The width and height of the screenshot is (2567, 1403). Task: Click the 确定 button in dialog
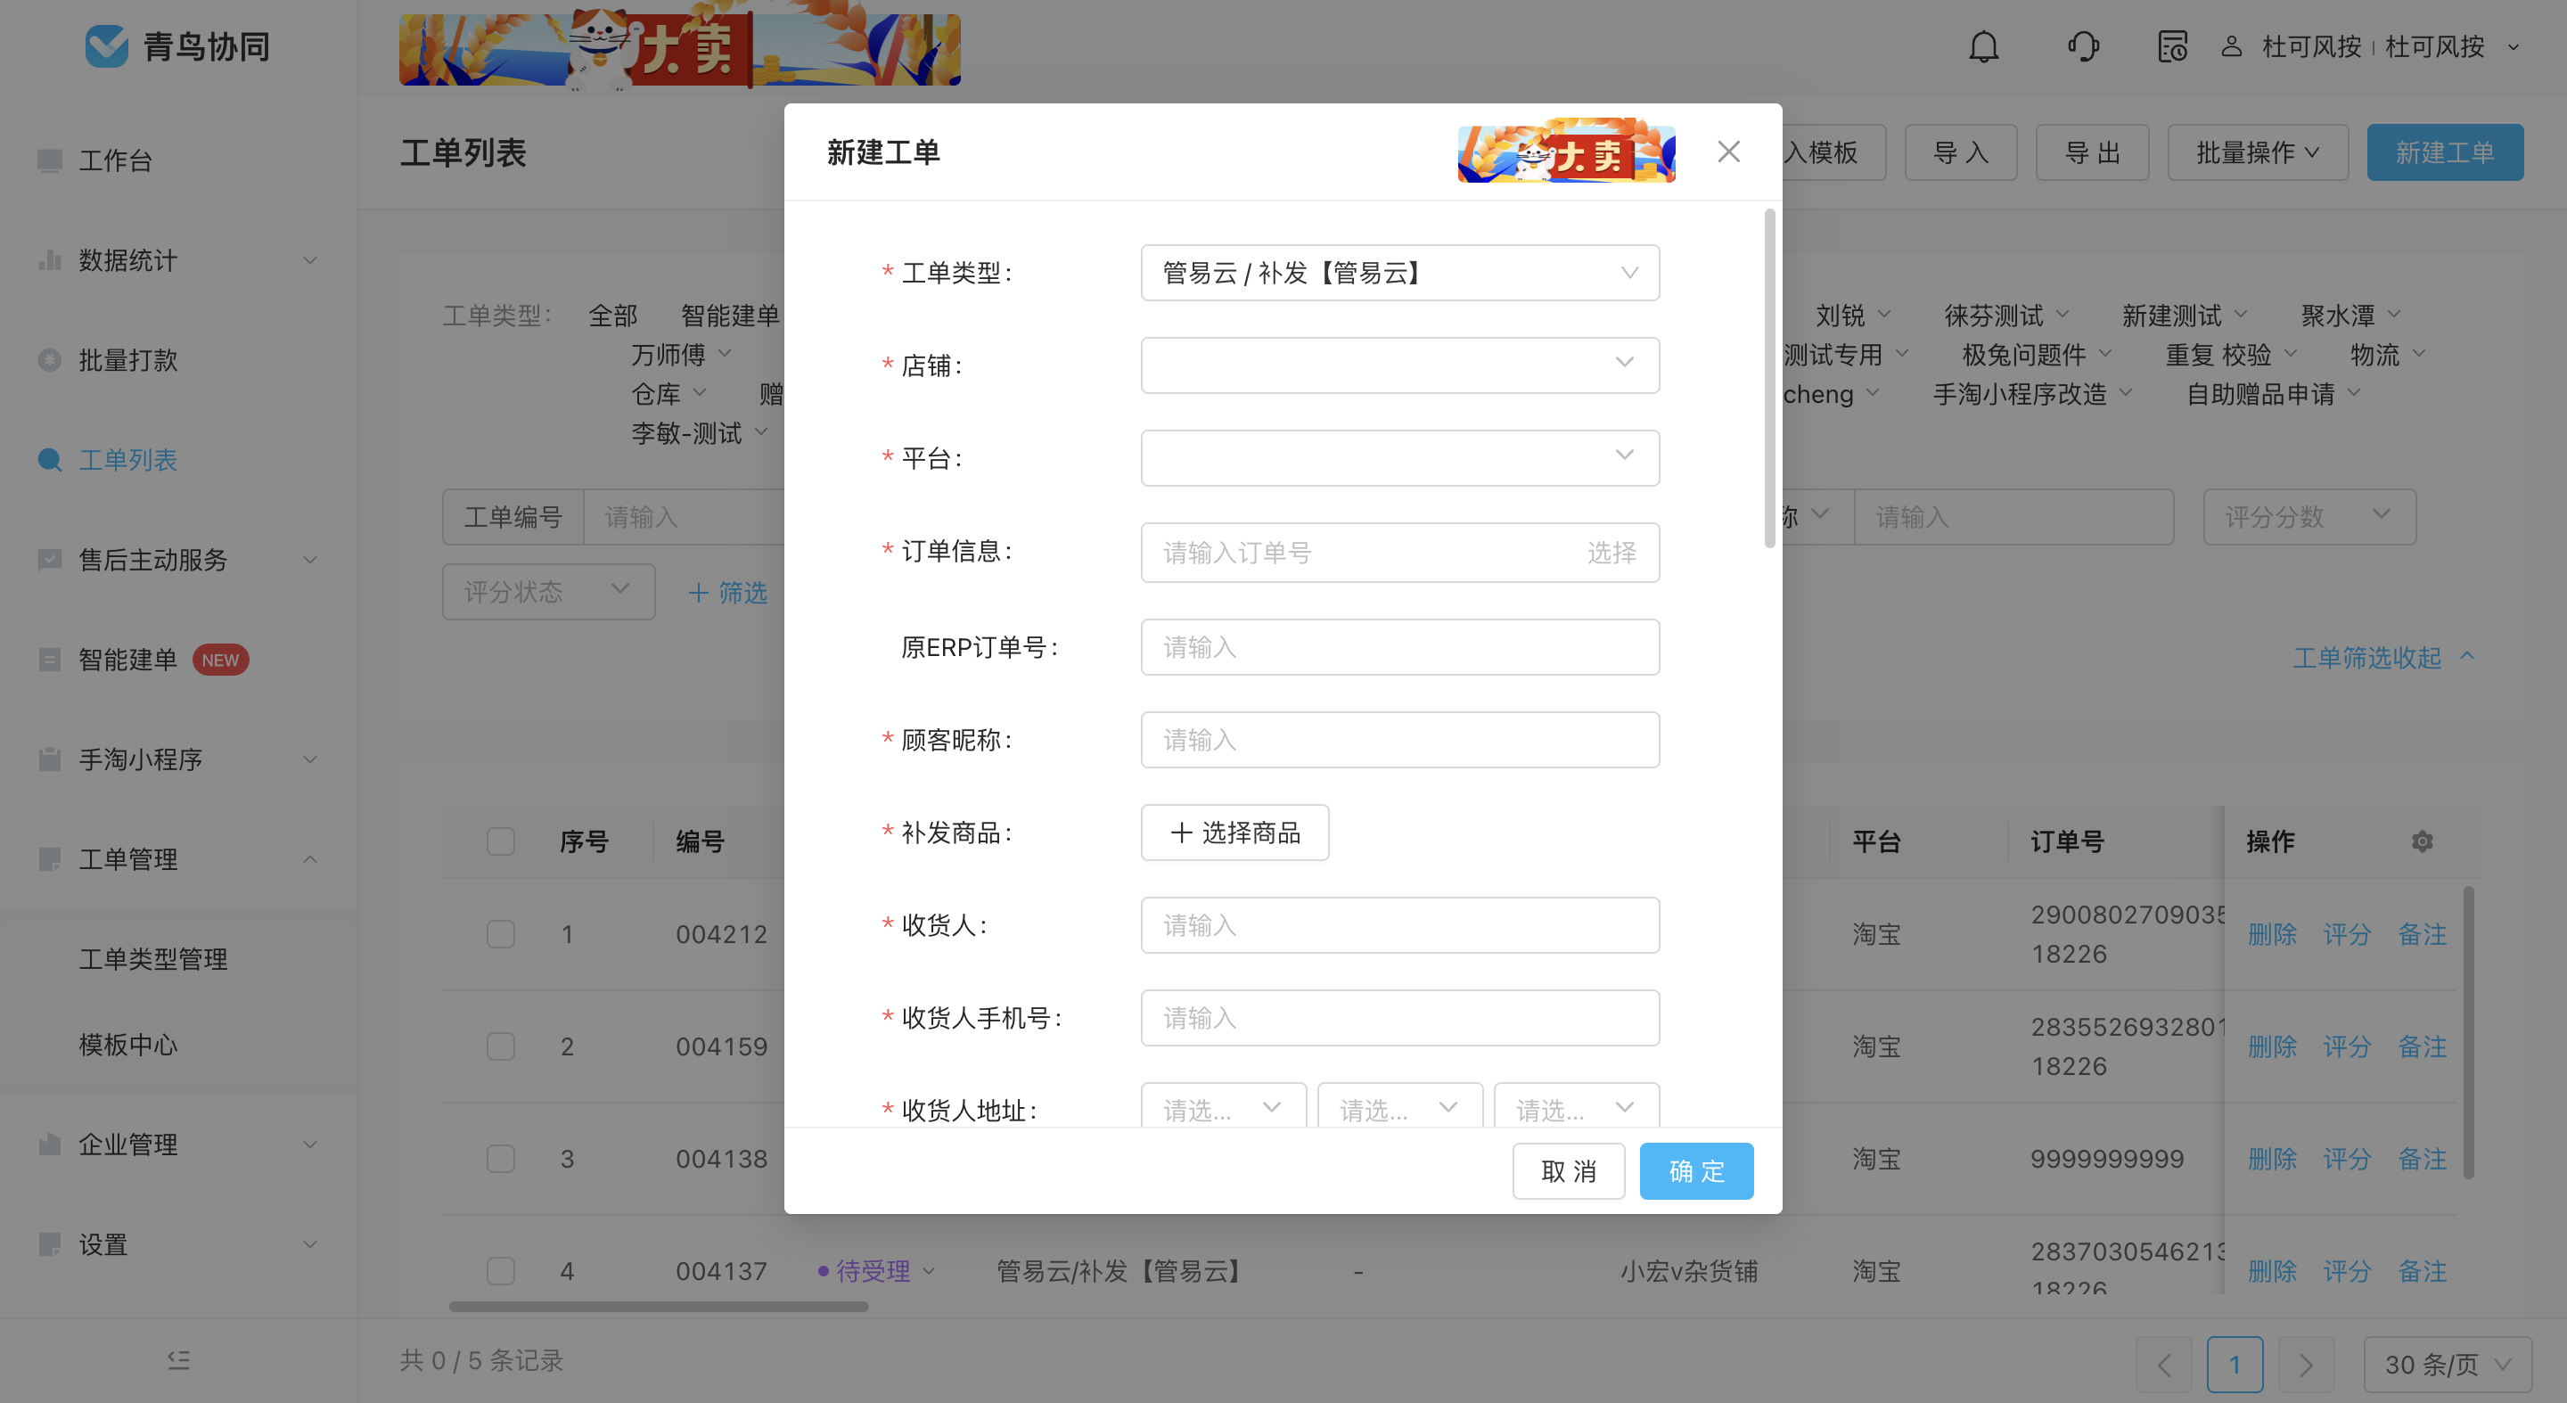pyautogui.click(x=1696, y=1171)
